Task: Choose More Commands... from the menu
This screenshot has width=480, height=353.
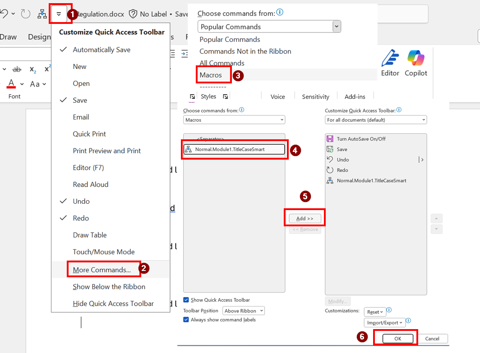Action: pos(111,270)
